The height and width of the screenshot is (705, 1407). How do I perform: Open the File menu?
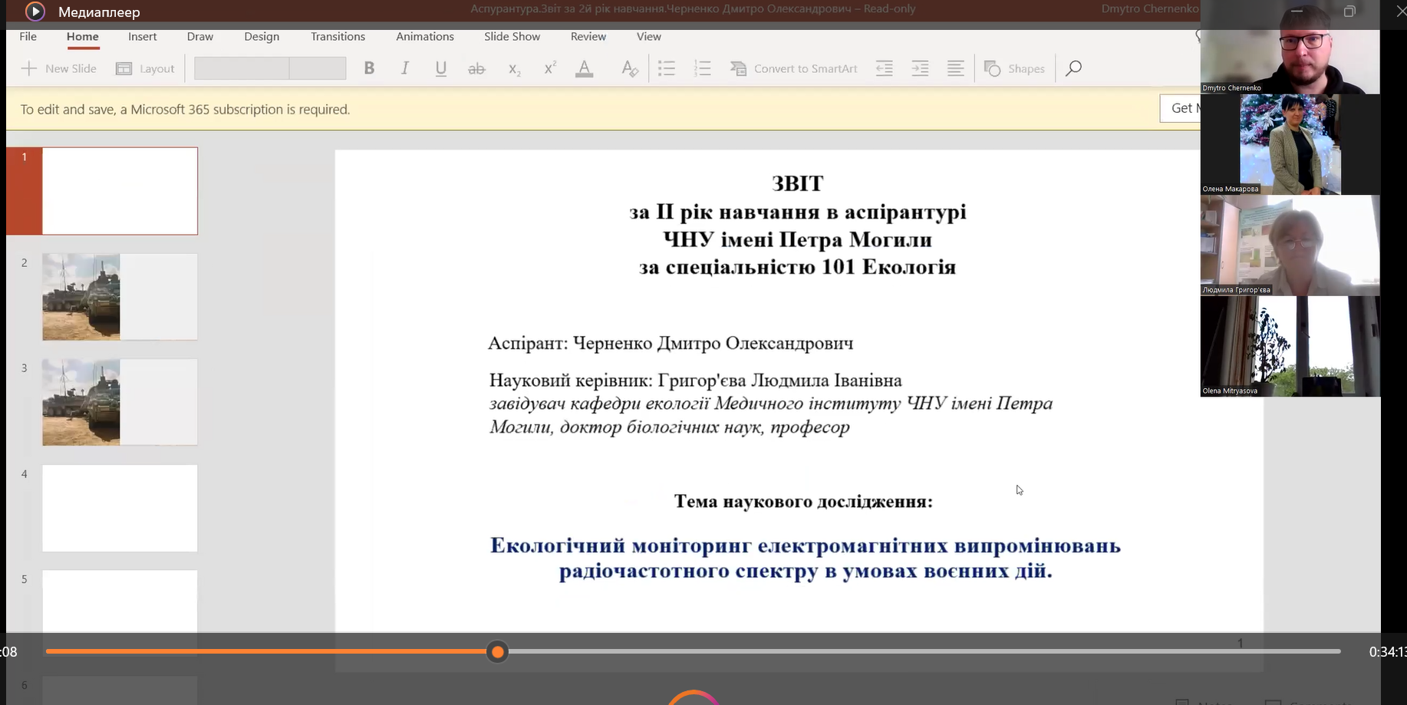pos(28,36)
